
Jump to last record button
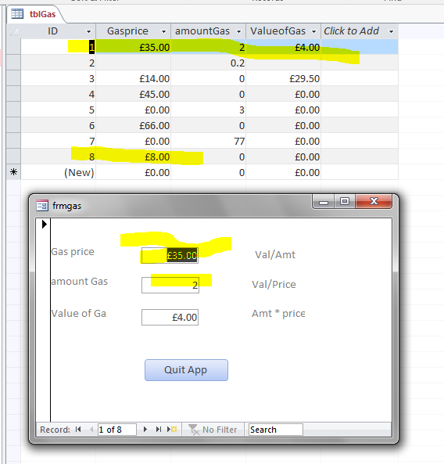pos(159,430)
